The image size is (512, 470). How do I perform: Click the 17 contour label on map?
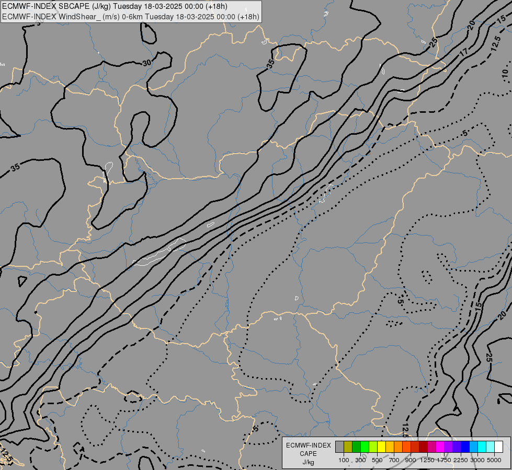(x=464, y=52)
